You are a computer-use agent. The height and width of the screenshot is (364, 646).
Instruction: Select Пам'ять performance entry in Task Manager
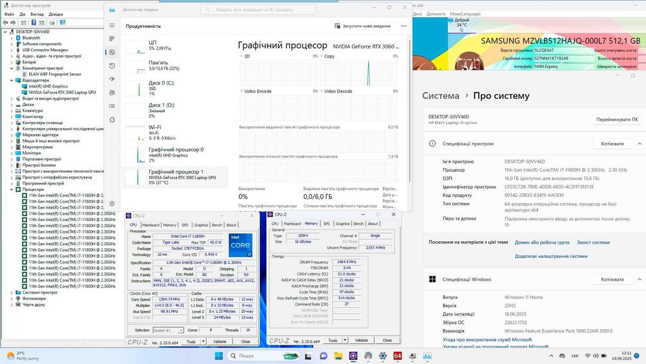(x=175, y=66)
